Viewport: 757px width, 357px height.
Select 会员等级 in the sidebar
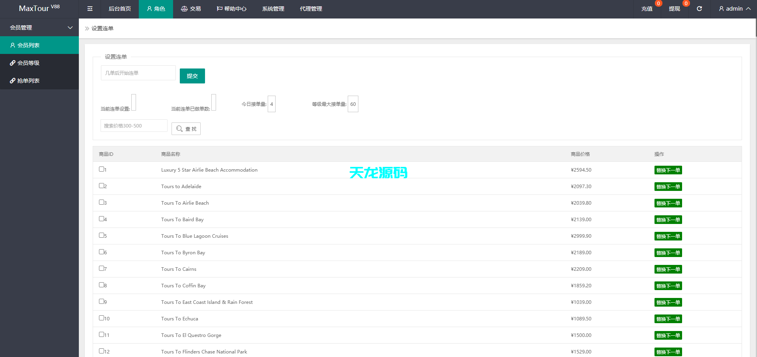28,63
